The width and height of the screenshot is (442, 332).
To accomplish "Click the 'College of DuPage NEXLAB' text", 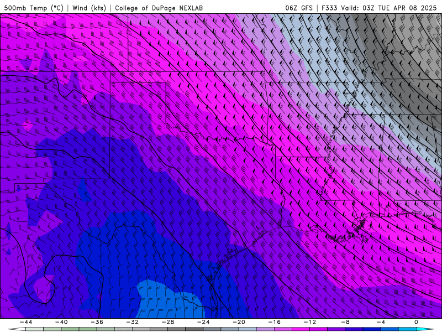I will point(159,8).
